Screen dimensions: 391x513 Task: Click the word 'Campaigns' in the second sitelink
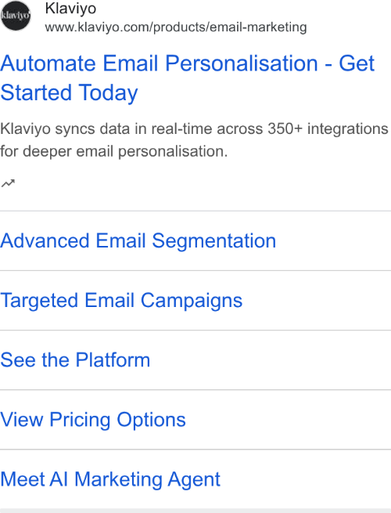(192, 300)
